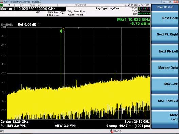Screen dimensions: 179x134
Task: Click the Mkr→CF softkey
Action: (x=165, y=85)
